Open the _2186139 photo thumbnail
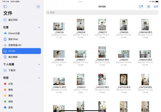 point(59,26)
